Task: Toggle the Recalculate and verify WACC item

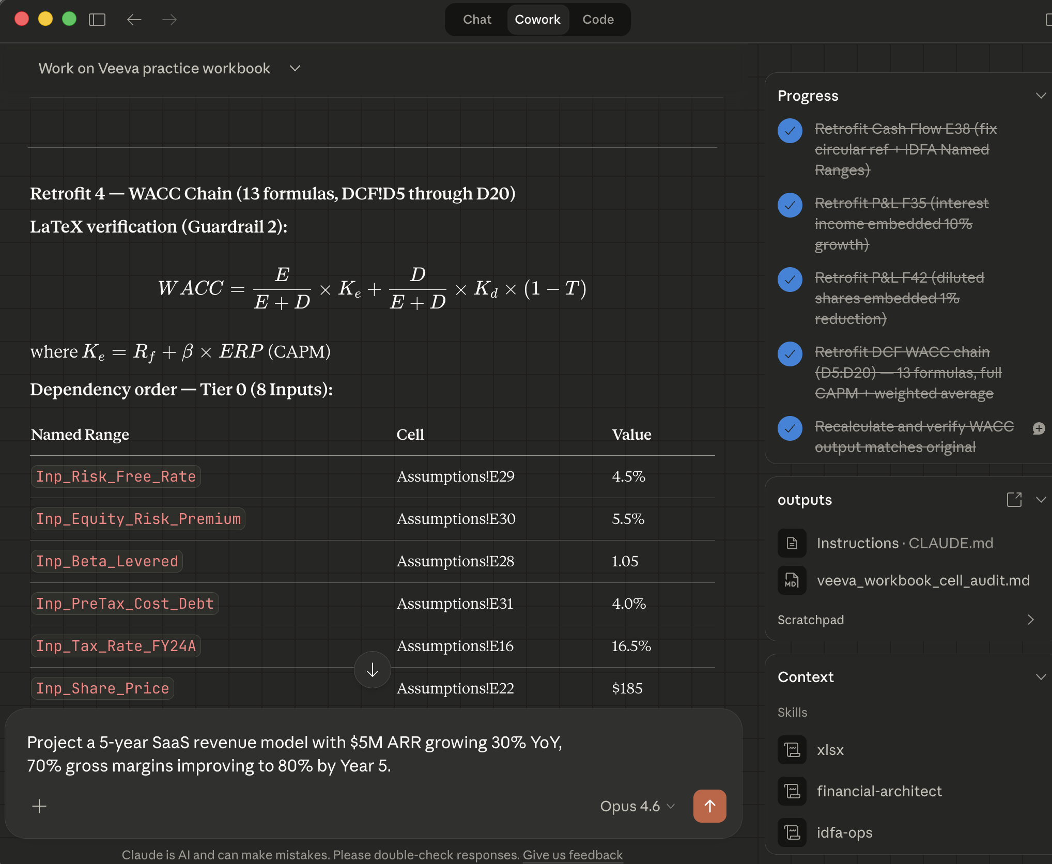Action: (x=790, y=428)
